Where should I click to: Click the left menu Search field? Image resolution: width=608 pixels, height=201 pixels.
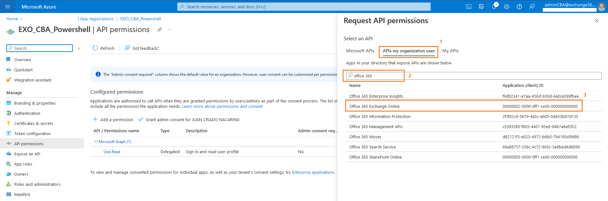point(40,48)
